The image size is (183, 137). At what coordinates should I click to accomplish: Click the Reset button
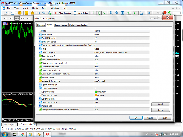click(x=165, y=118)
